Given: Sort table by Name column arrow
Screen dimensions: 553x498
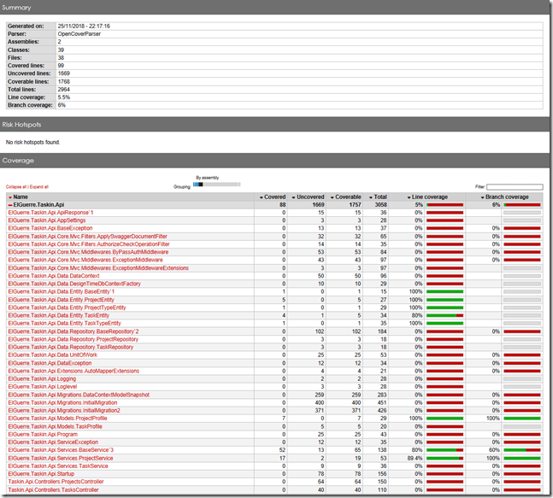Looking at the screenshot, I should 10,197.
